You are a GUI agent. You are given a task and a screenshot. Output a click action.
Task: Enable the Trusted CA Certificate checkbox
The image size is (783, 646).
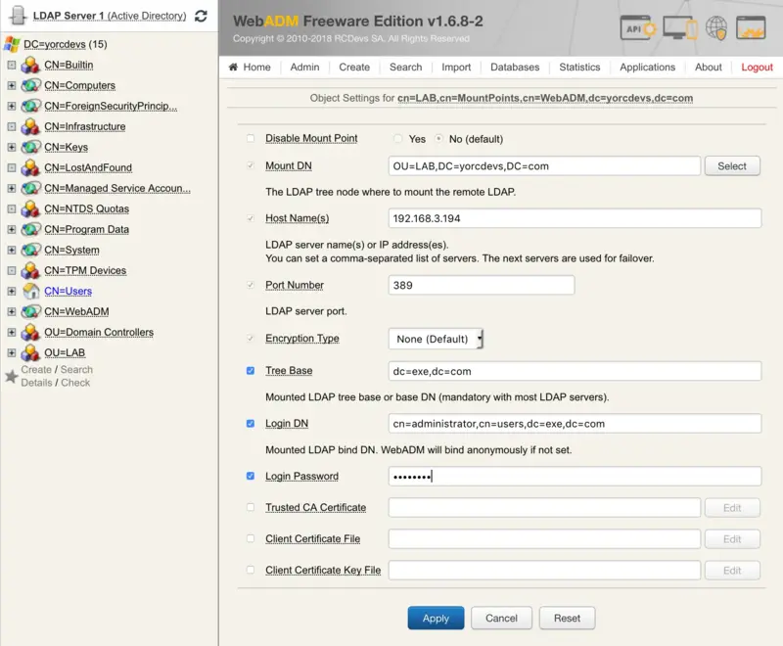pyautogui.click(x=251, y=507)
